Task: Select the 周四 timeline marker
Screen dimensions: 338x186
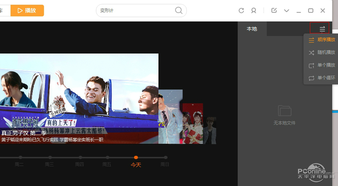Action: point(80,157)
